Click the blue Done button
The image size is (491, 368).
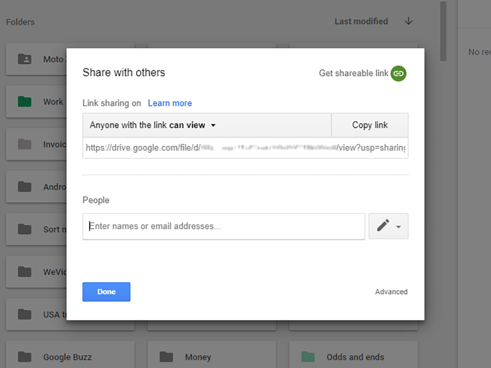(106, 292)
